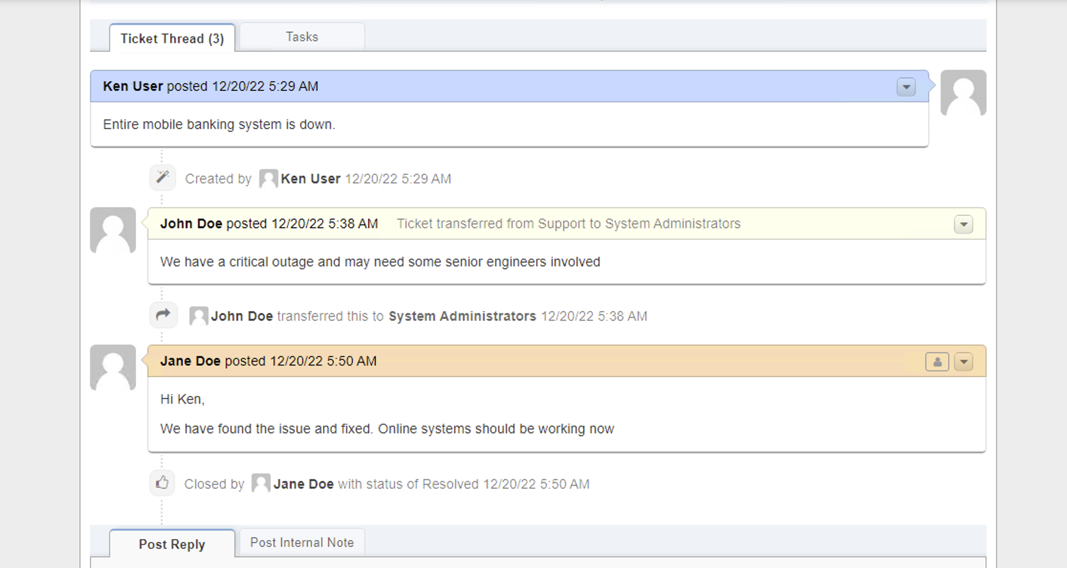Click 'with status of Resolved' text

tap(408, 484)
